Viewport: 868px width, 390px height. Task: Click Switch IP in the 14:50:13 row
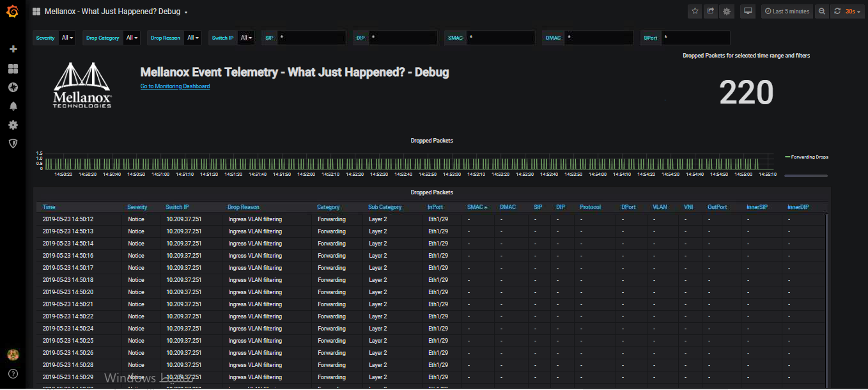pyautogui.click(x=183, y=231)
